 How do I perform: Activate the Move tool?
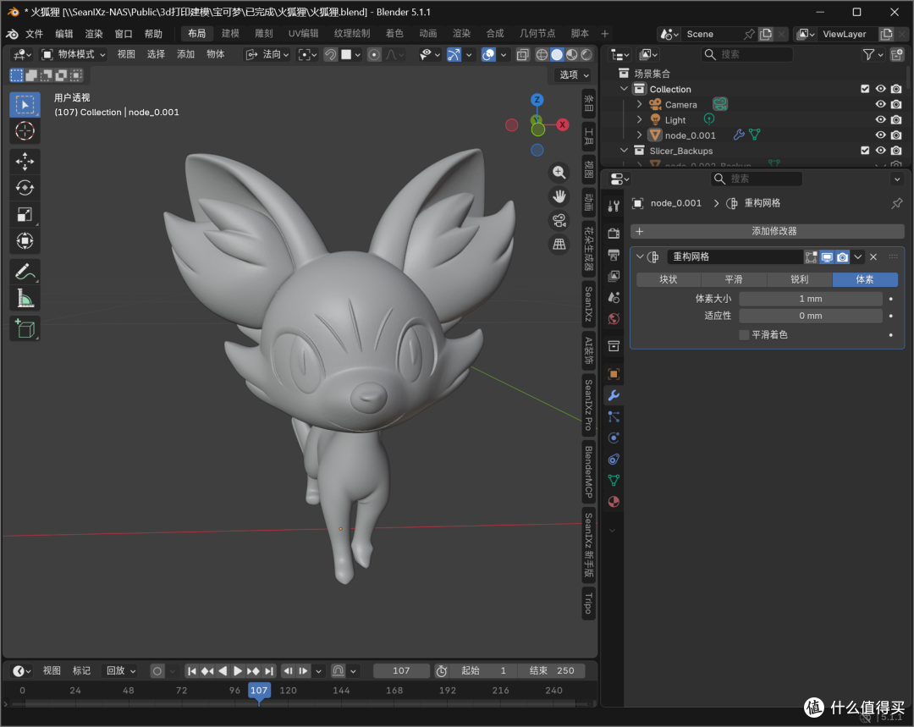(x=25, y=162)
